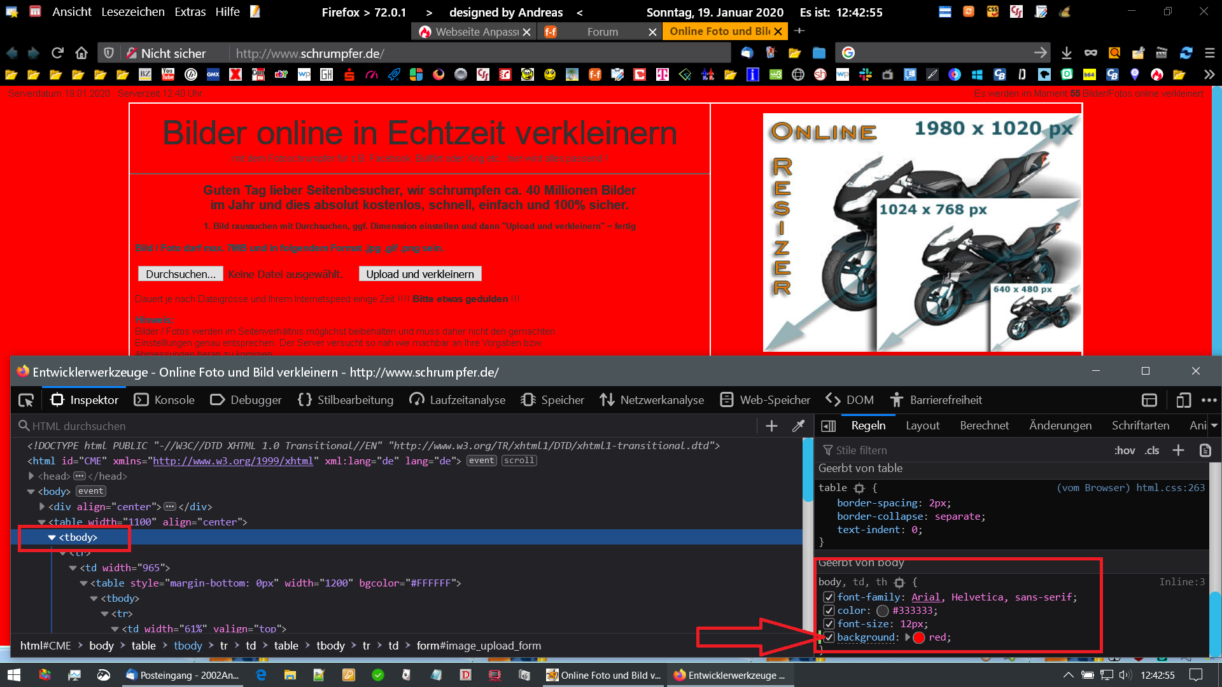Click the Durchsuchen file button
This screenshot has width=1222, height=687.
click(x=180, y=274)
